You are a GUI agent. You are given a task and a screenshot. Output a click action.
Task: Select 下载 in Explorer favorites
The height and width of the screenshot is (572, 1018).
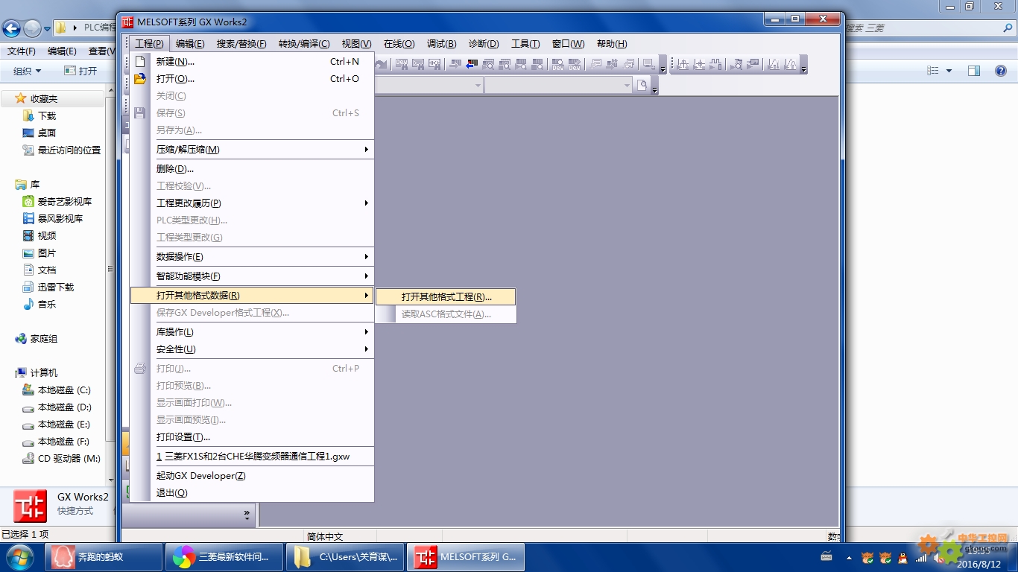[47, 116]
